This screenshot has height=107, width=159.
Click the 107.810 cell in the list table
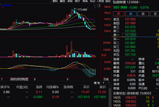84,97
